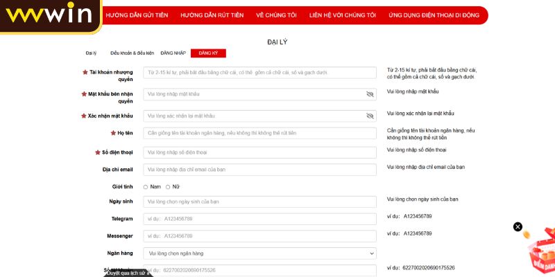Select the red Đăng ký tab
Viewport: 555px width, 277px height.
(208, 53)
